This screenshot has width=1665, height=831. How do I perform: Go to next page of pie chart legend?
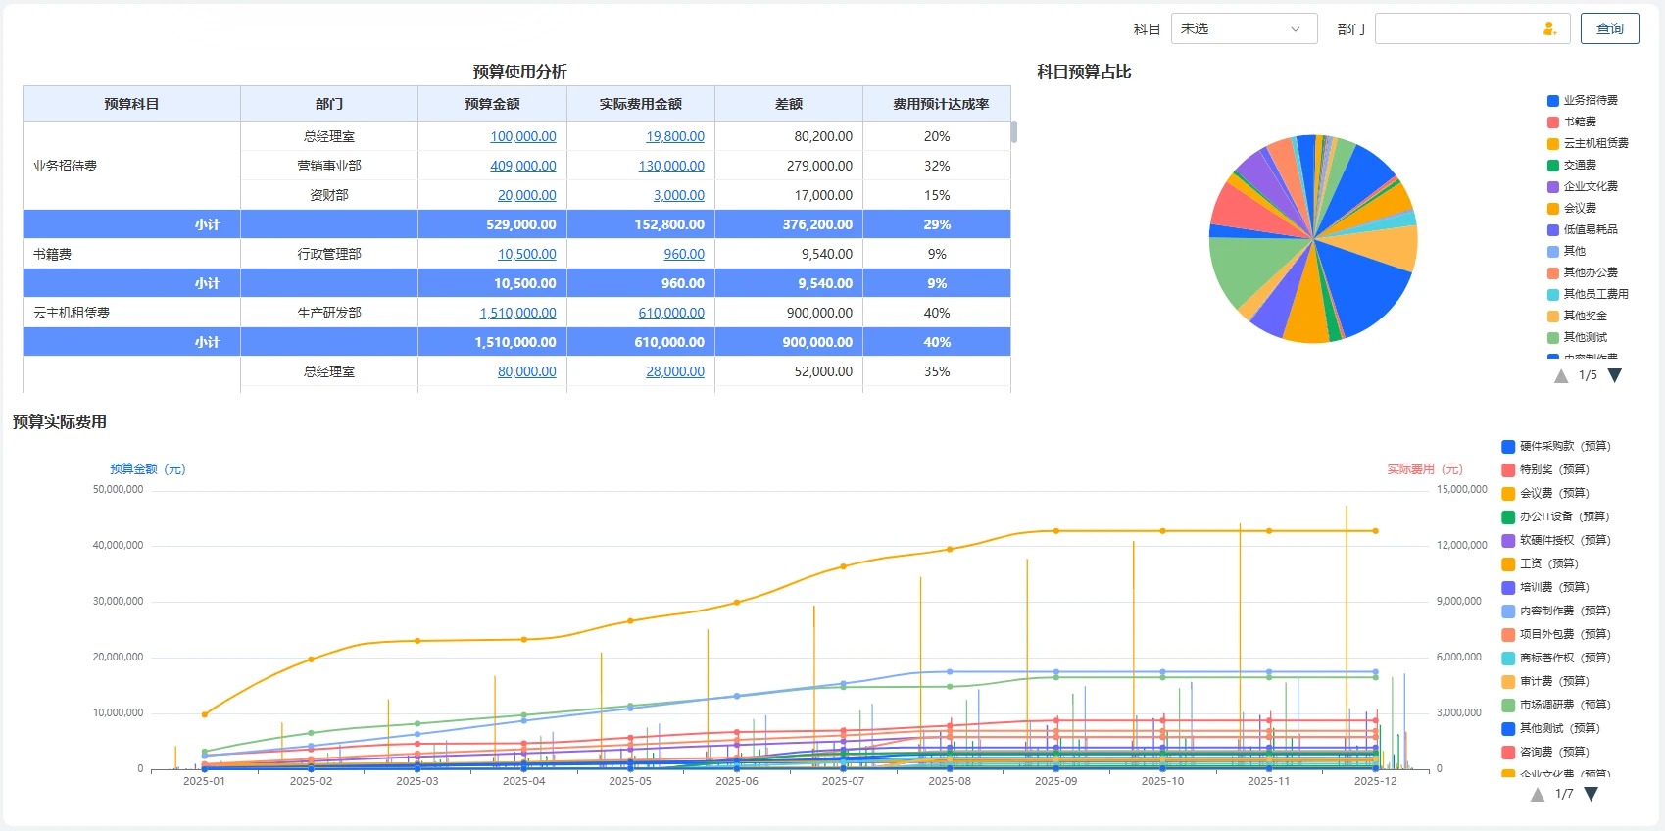pos(1615,375)
